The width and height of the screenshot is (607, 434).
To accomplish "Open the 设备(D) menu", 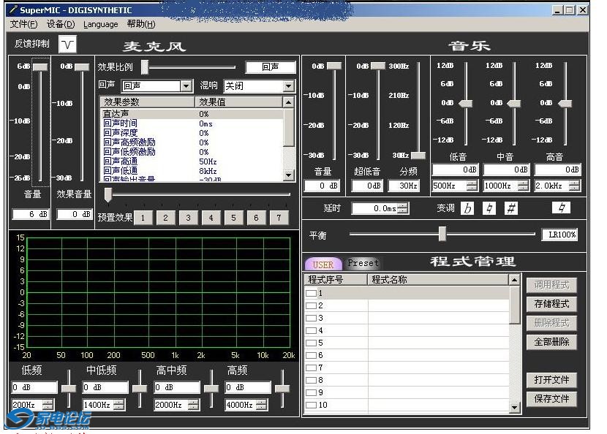I will (x=61, y=24).
